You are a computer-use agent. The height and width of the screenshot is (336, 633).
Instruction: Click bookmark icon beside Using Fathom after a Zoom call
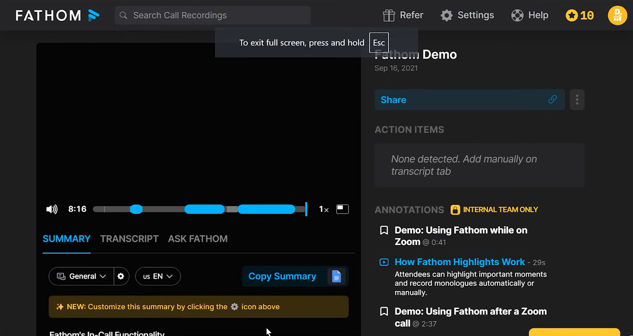click(384, 311)
